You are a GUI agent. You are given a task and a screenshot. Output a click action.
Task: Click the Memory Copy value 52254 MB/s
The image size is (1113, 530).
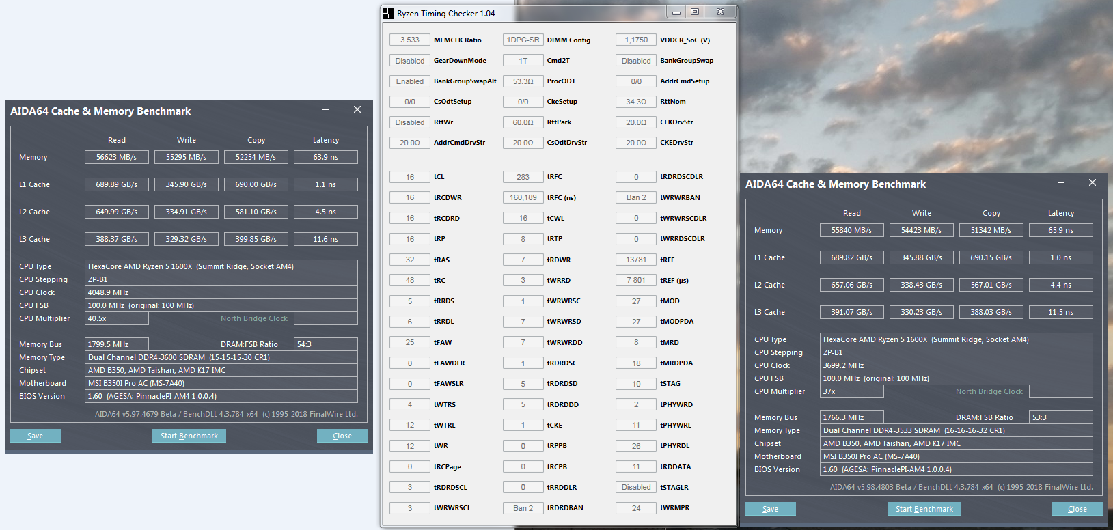pos(256,157)
